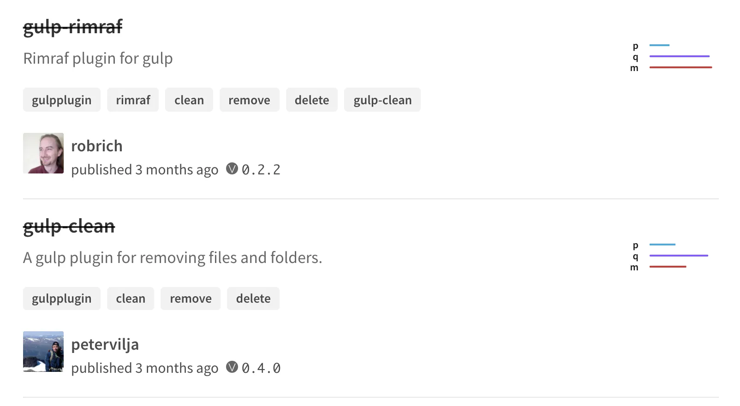Click the 'q' quality sparkline for gulp-clean
740x406 pixels.
point(679,255)
